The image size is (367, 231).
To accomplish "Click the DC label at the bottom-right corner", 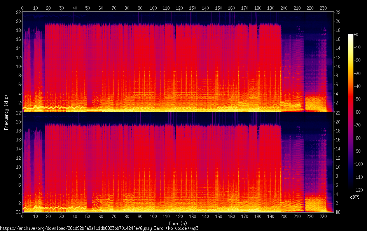I will click(338, 212).
